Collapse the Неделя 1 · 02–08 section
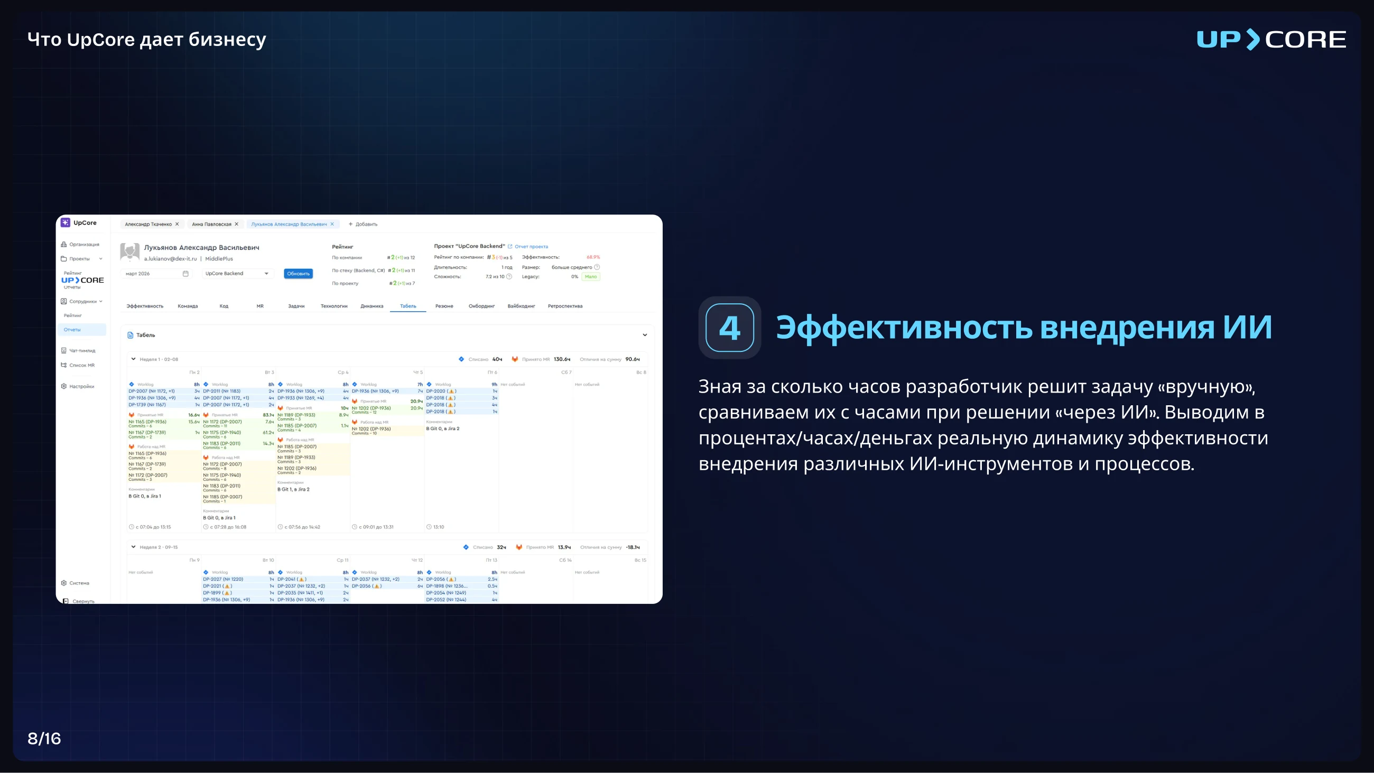Viewport: 1374px width, 773px height. (x=133, y=359)
